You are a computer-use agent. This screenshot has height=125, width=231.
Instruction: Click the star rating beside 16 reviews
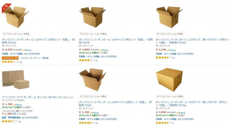(x=9, y=121)
